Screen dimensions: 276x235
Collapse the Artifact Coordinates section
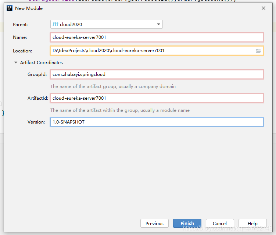click(16, 63)
